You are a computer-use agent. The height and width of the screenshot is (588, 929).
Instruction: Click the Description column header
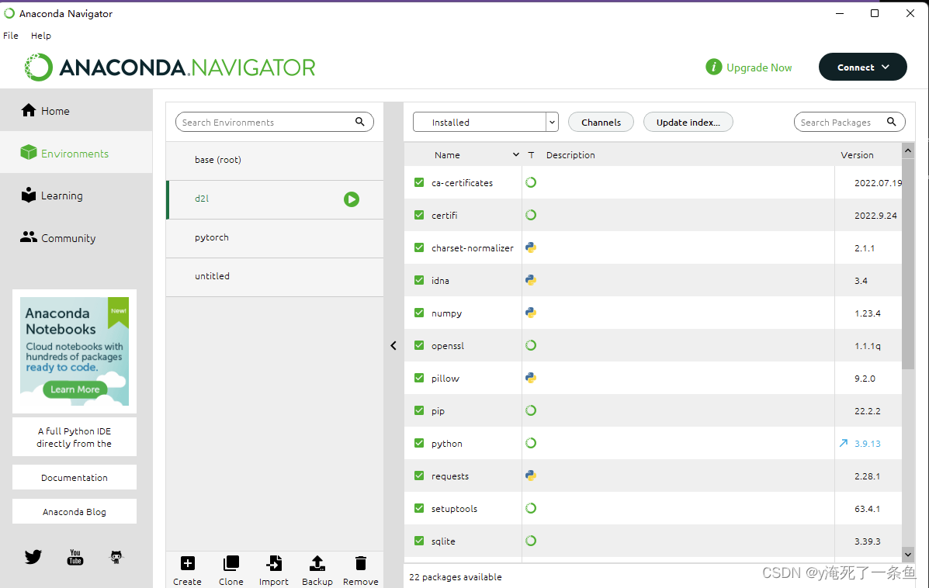[570, 154]
